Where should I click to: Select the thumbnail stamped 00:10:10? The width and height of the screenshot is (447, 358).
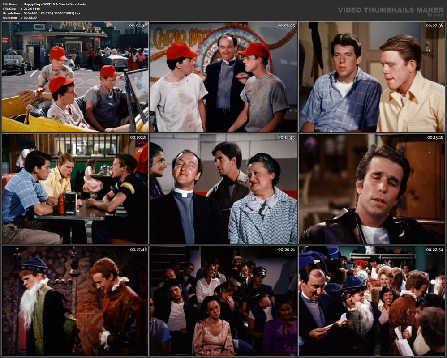[x=75, y=189]
